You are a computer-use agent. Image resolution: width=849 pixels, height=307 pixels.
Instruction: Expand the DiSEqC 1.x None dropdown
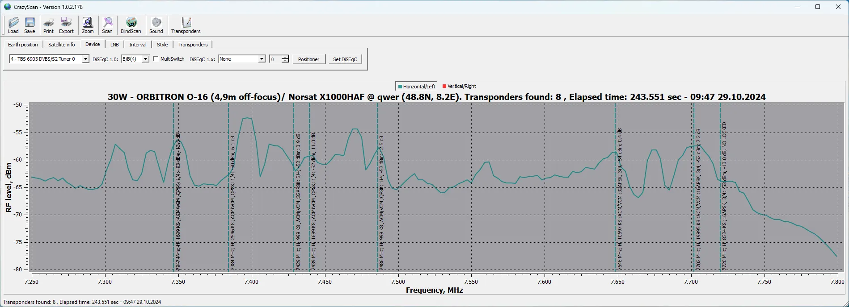pos(262,59)
